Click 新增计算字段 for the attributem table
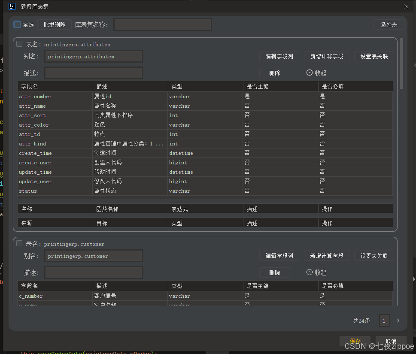 [x=327, y=56]
